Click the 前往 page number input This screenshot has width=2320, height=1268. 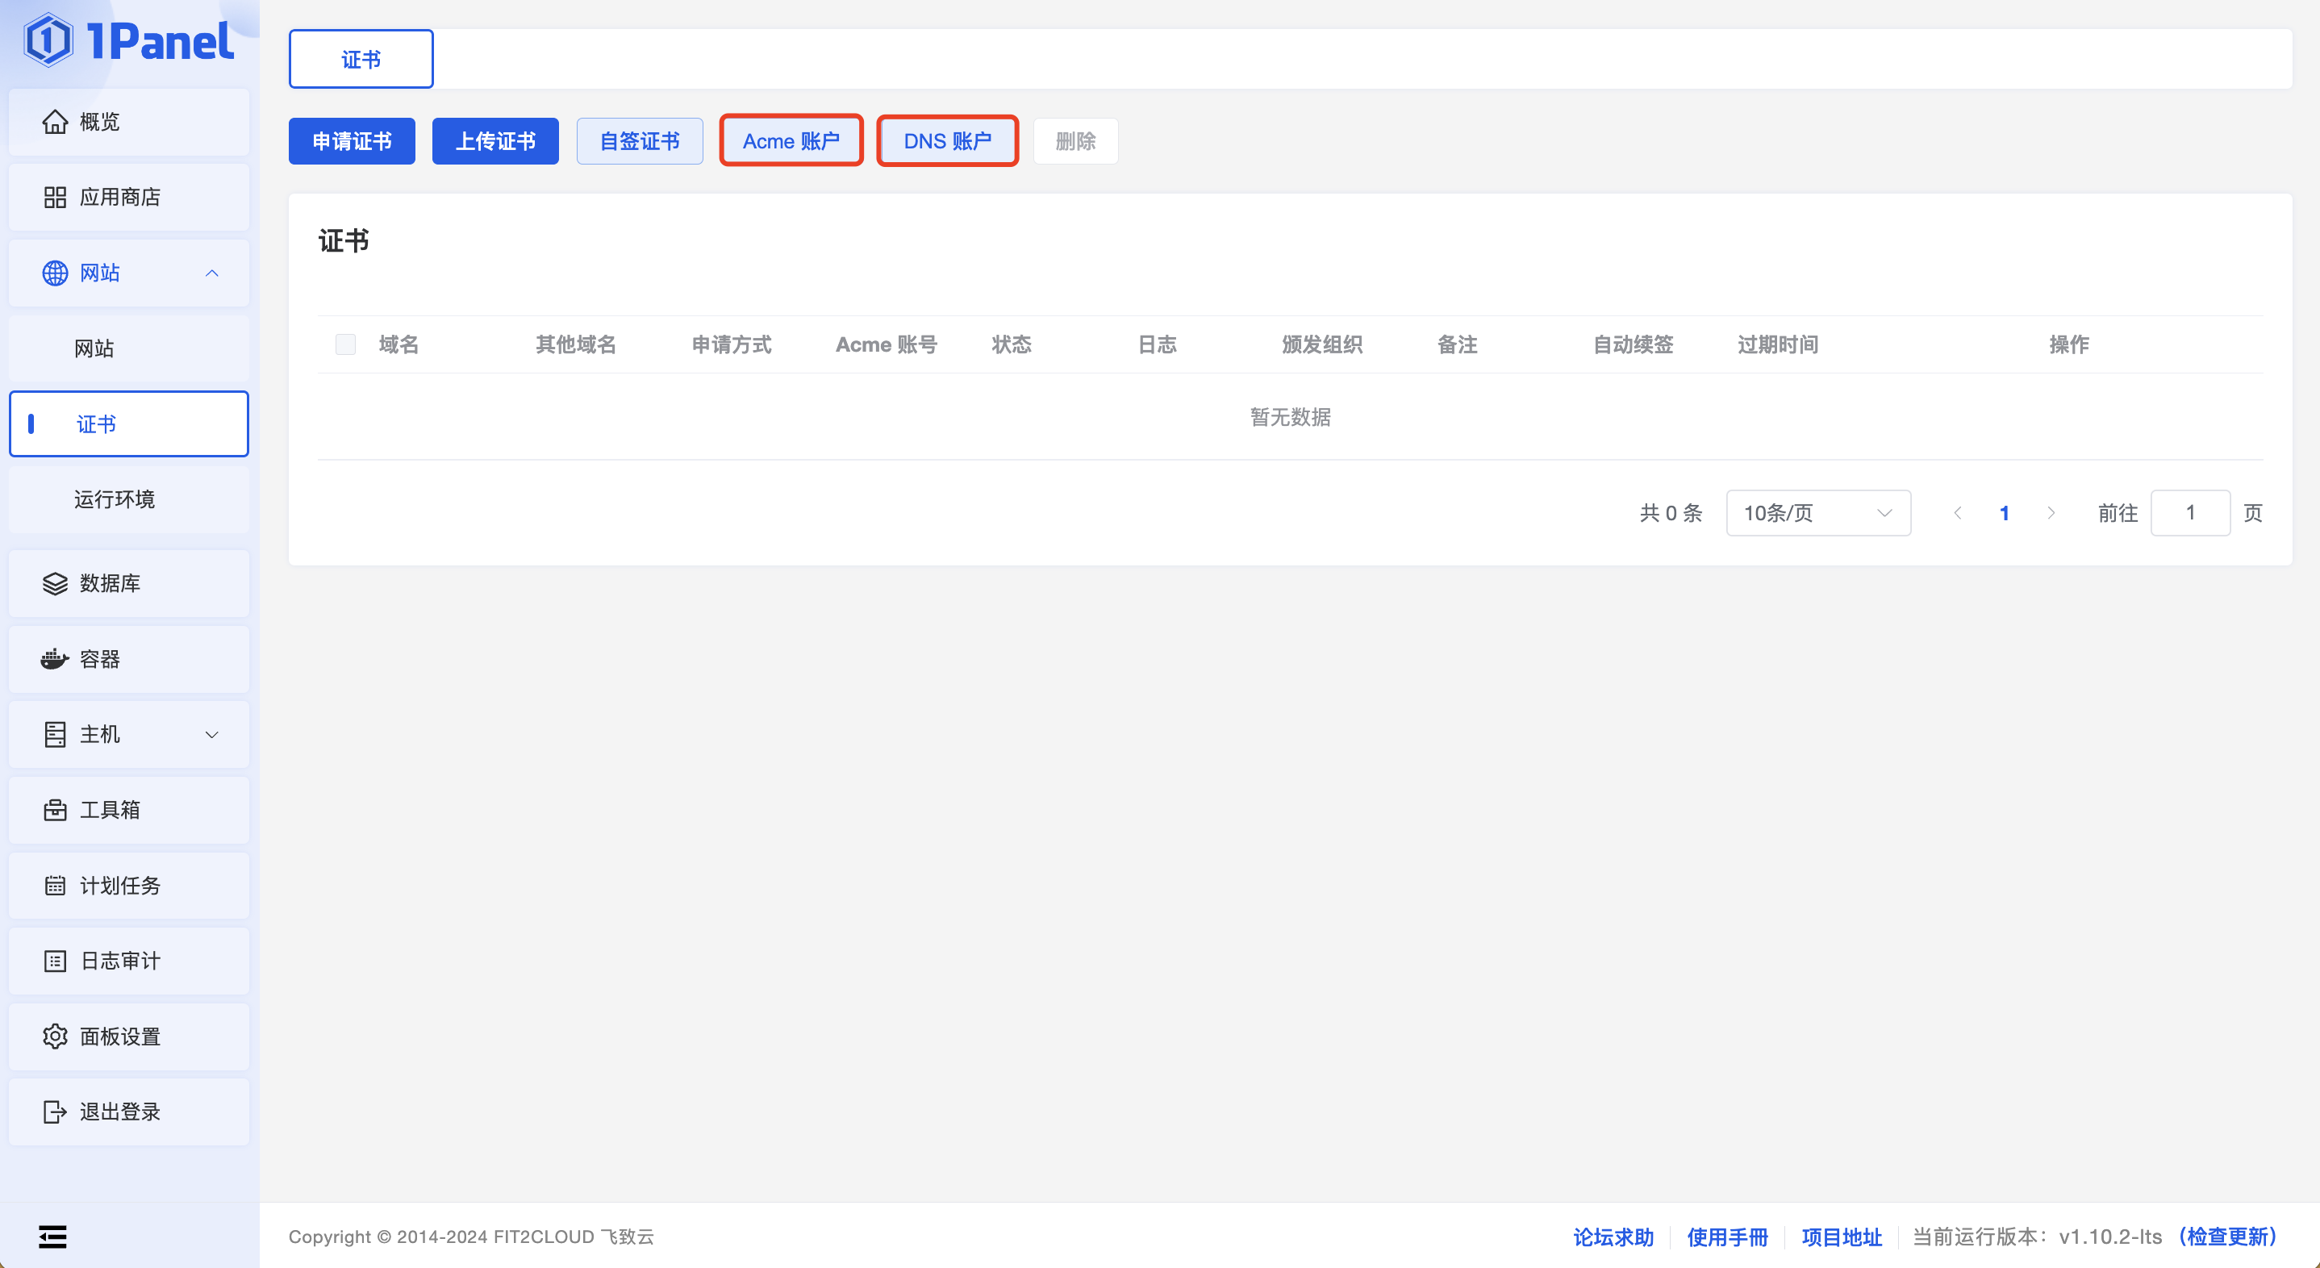(x=2190, y=513)
